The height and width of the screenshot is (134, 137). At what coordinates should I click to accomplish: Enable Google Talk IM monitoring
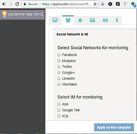point(59,110)
